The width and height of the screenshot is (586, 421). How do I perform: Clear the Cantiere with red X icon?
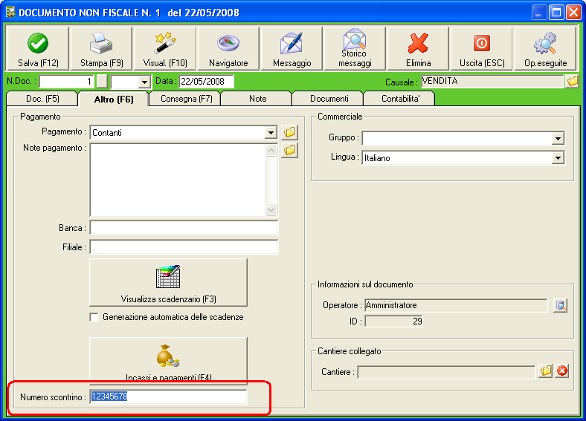click(x=561, y=371)
